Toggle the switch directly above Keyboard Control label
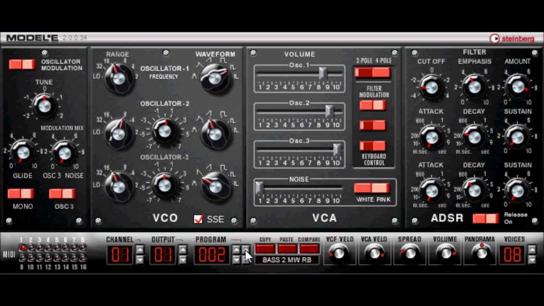This screenshot has width=544, height=306. [373, 146]
